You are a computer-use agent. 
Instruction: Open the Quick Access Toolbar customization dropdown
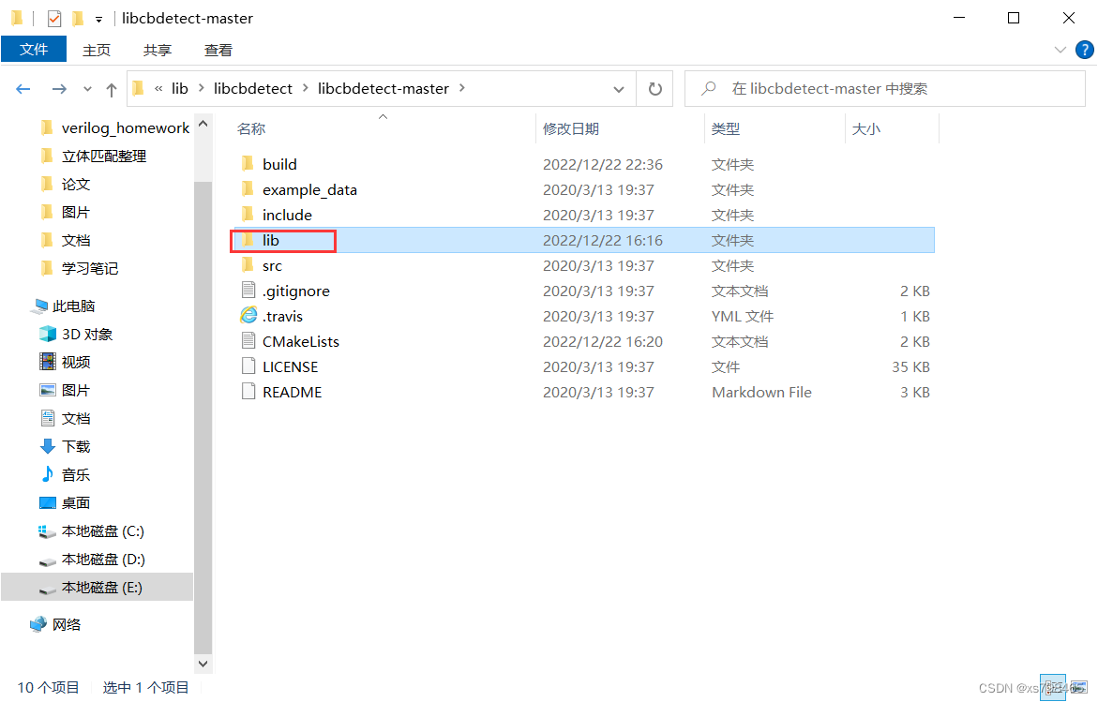(x=98, y=18)
